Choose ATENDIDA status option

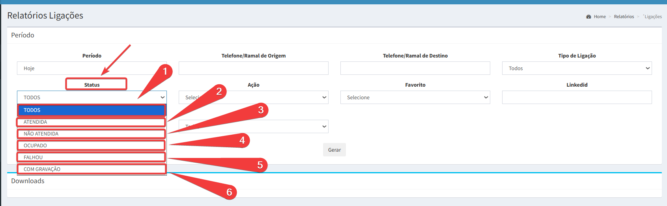(92, 122)
